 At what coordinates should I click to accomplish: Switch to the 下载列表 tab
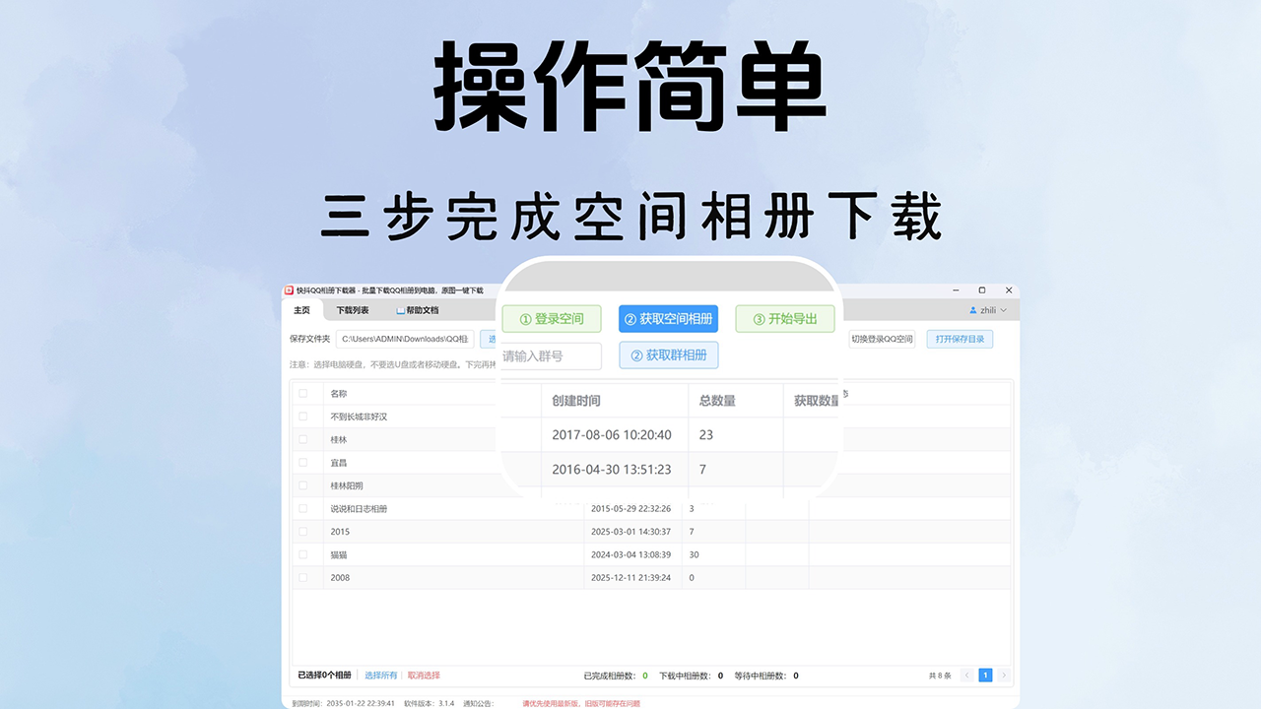[354, 310]
